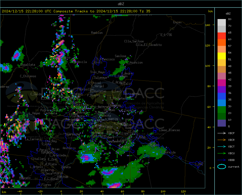This screenshot has width=242, height=195.
Task: Click the 60 km vertical axis tick
Action: [209, 107]
